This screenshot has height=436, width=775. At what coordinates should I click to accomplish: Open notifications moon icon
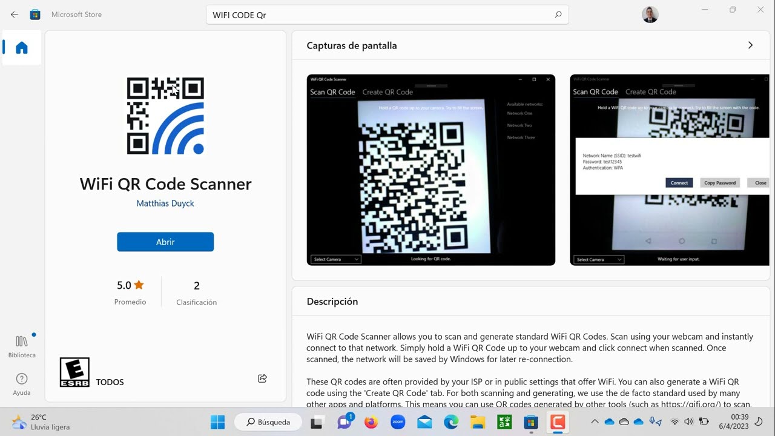(x=760, y=421)
